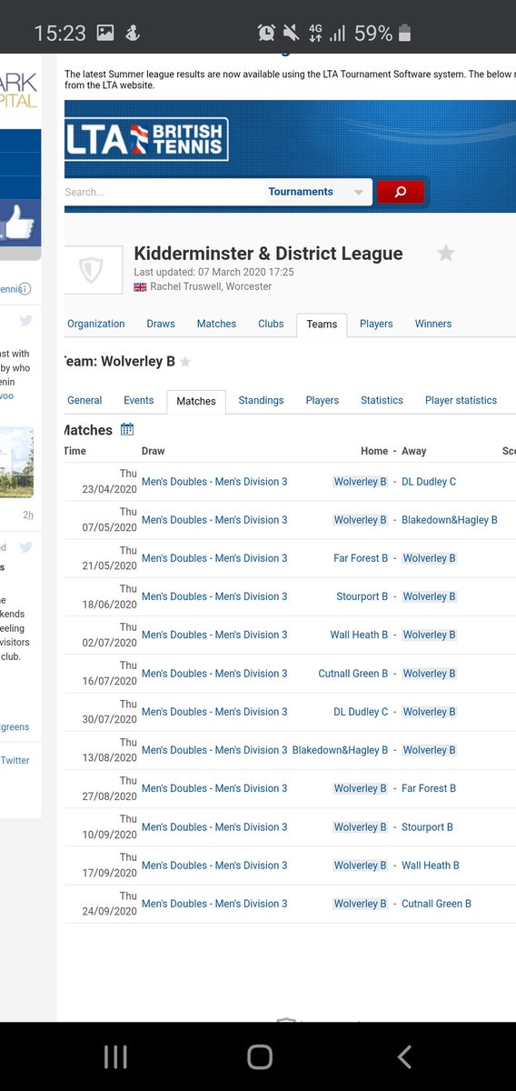Open the top-level Players tab
The height and width of the screenshot is (1091, 516).
376,324
